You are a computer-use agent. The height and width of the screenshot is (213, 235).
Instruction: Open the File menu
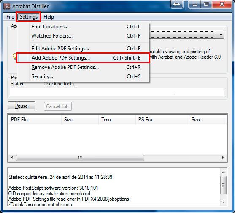point(10,17)
